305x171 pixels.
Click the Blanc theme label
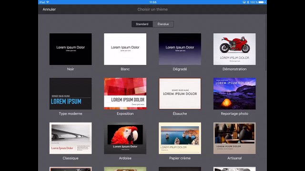pyautogui.click(x=125, y=69)
